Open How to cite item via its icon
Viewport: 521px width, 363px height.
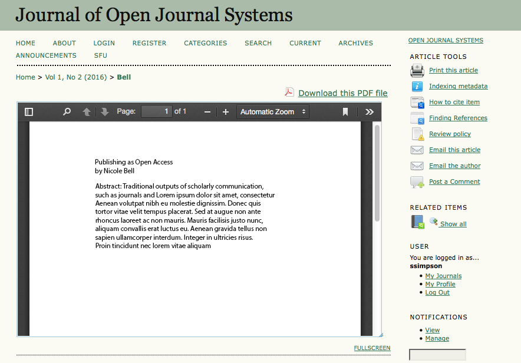[417, 102]
